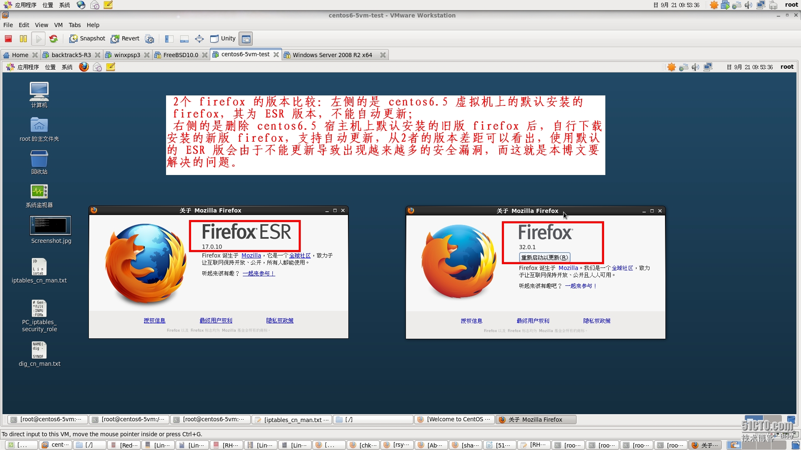
Task: Click the guest volume icon
Action: click(695, 67)
